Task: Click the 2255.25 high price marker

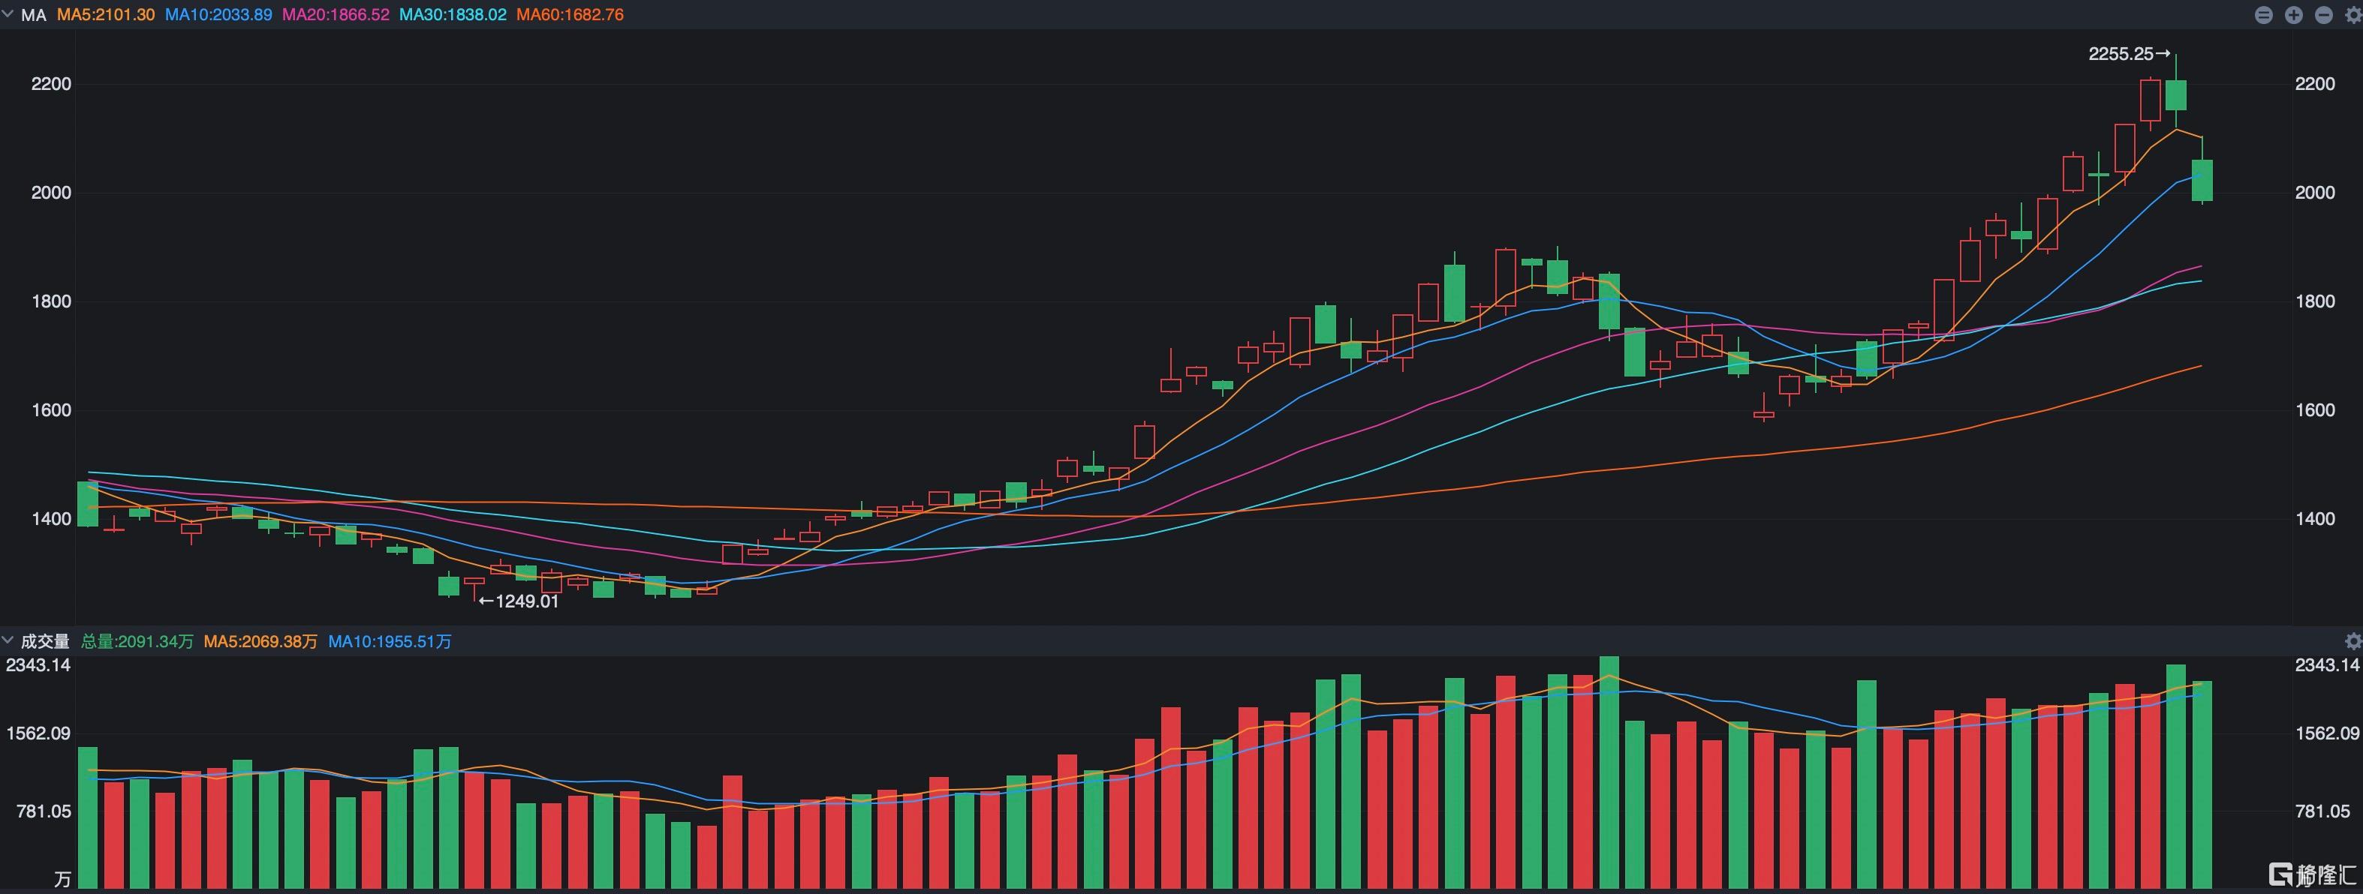Action: [2129, 54]
